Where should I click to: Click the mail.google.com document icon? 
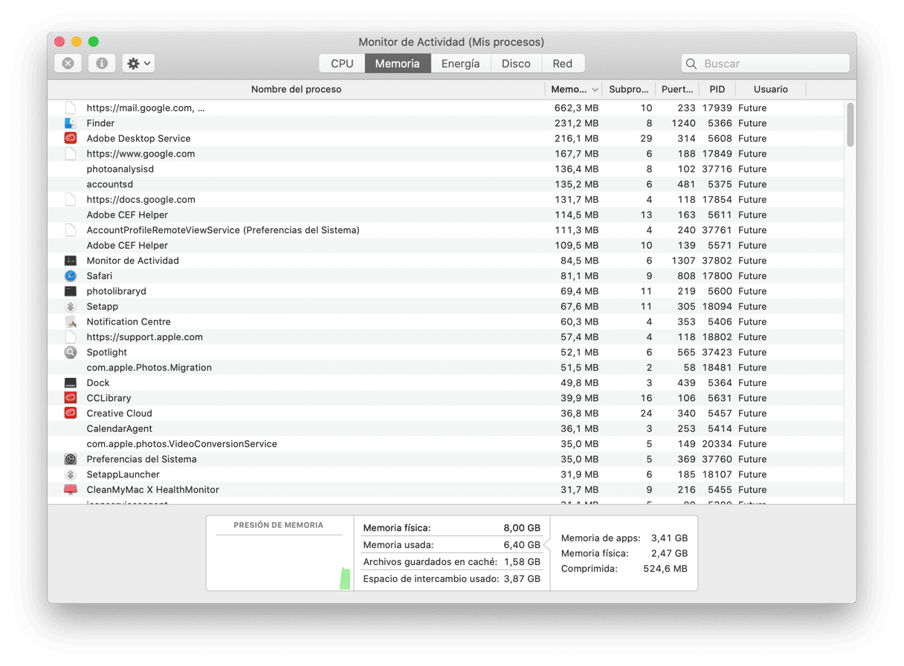point(71,108)
